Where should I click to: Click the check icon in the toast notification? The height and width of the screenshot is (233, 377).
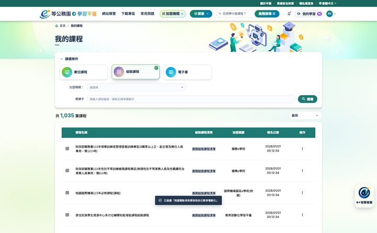point(160,200)
